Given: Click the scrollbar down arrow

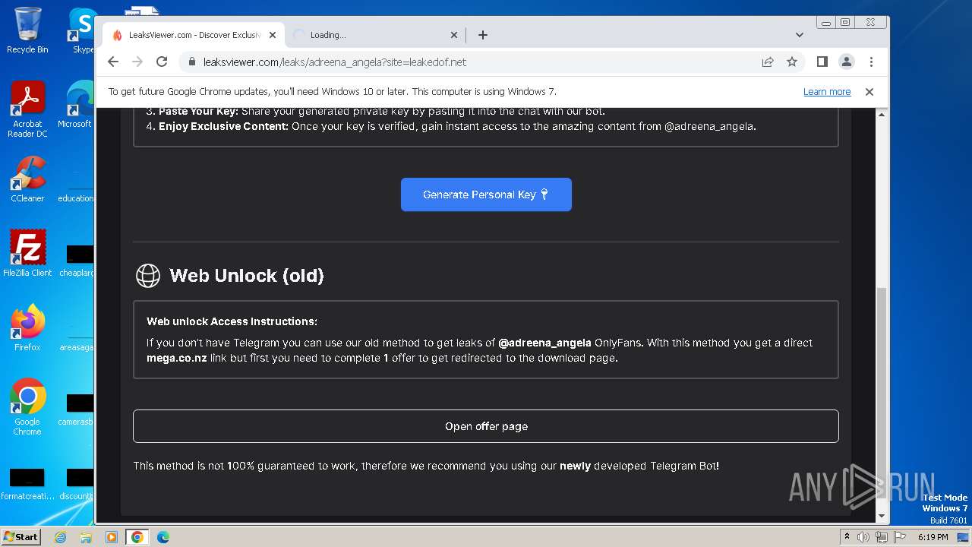Looking at the screenshot, I should 882,517.
